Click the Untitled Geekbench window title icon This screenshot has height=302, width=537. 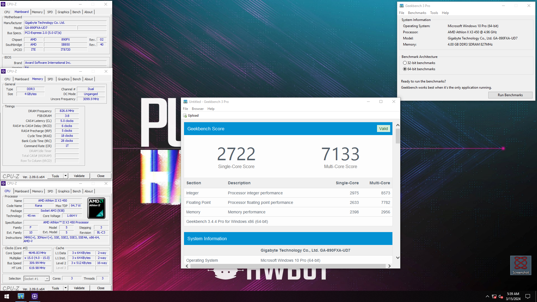coord(185,102)
